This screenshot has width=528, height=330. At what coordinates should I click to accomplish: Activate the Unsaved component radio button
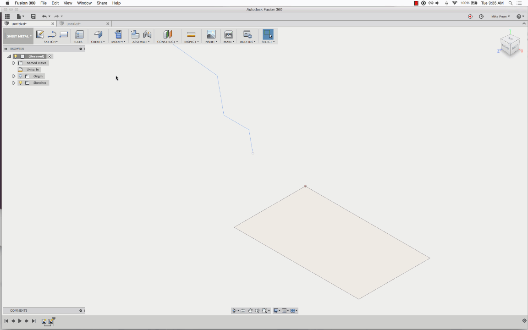49,56
